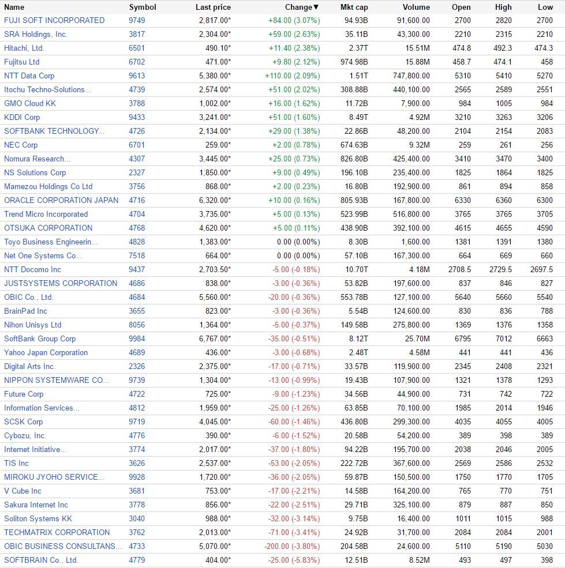Open Net One Systems link
Viewport: 565px width, 568px height.
43,255
